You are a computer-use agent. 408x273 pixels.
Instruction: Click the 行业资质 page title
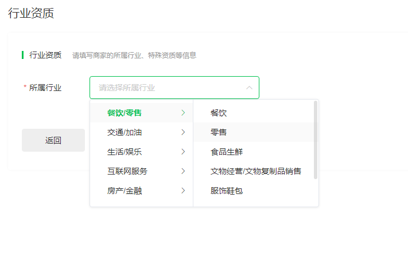pos(31,13)
